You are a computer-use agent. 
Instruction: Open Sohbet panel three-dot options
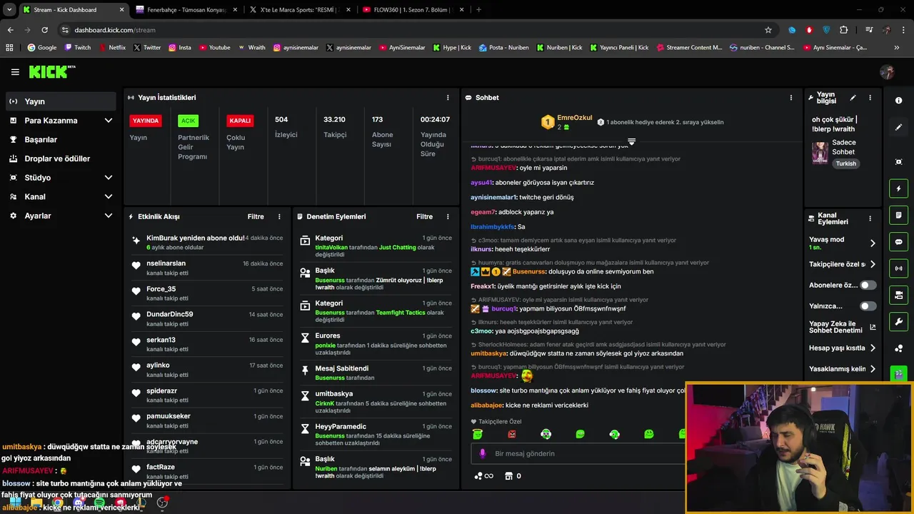tap(790, 98)
